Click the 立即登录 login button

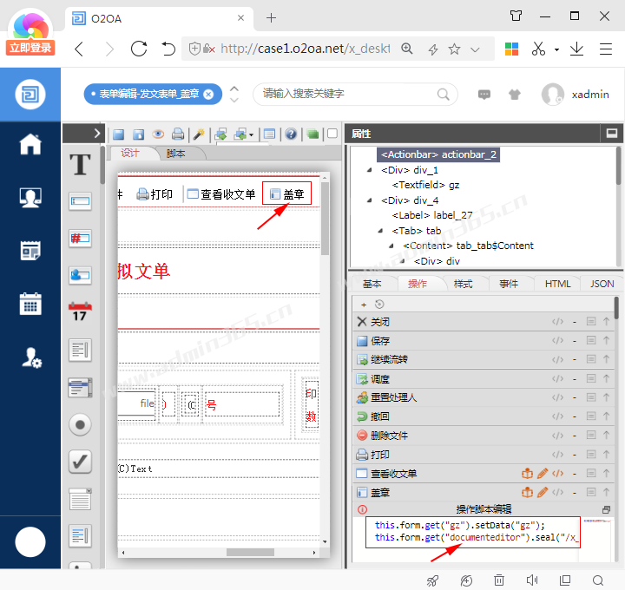(x=30, y=48)
